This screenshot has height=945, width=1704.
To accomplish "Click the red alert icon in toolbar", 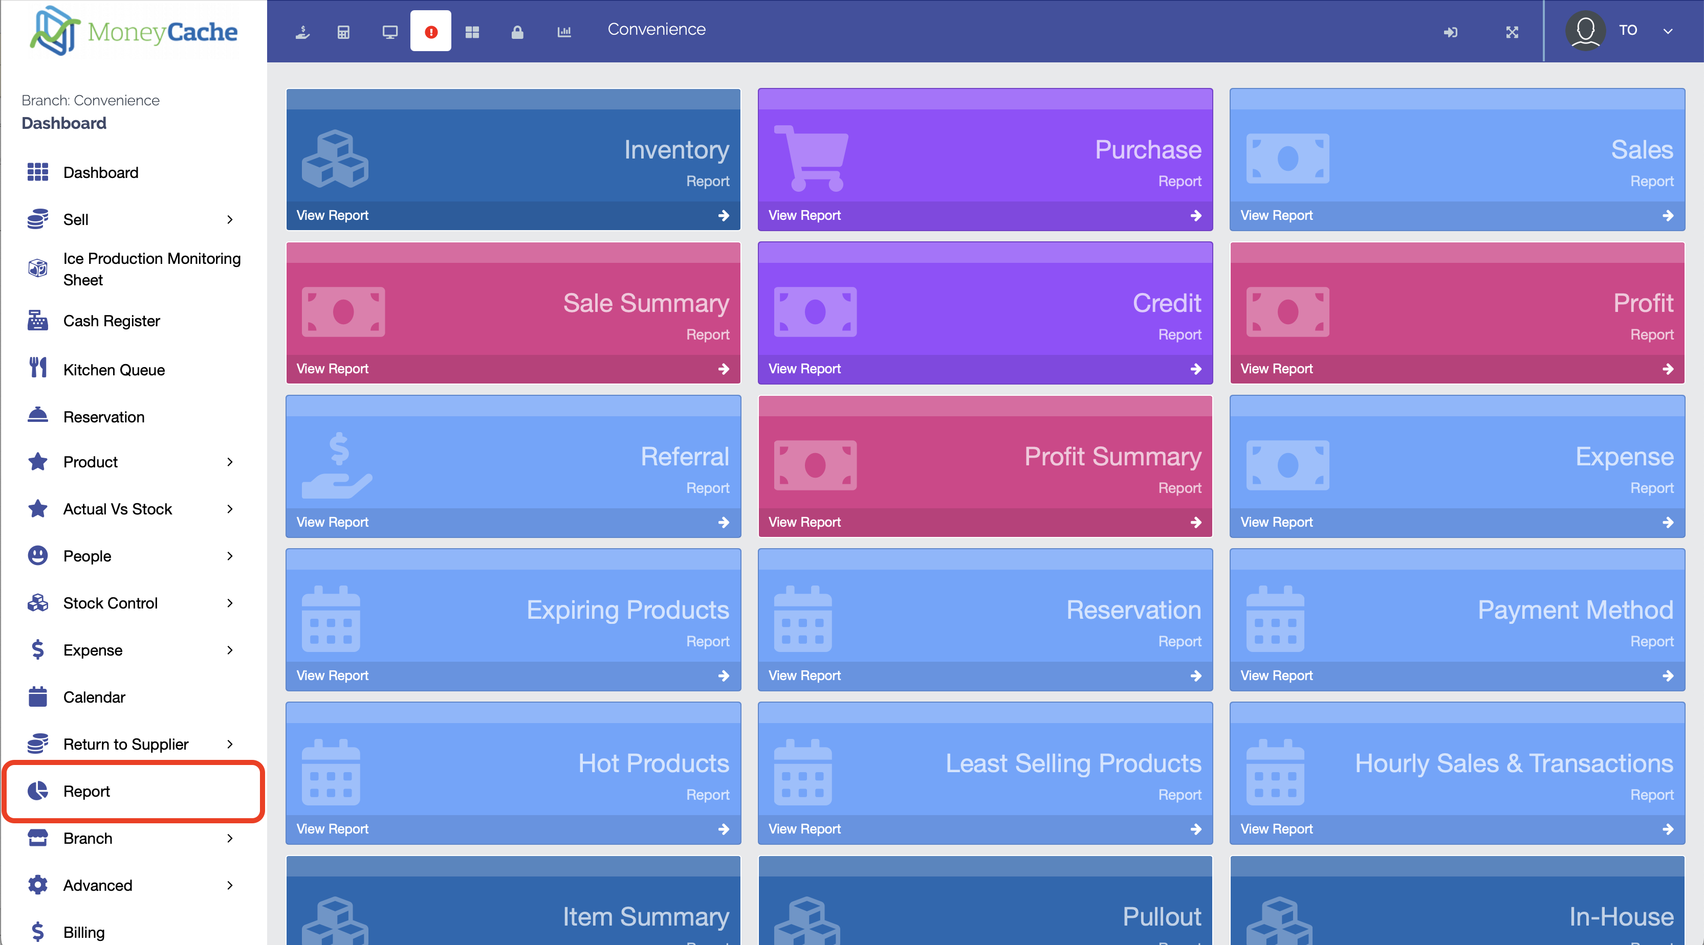I will [x=431, y=32].
